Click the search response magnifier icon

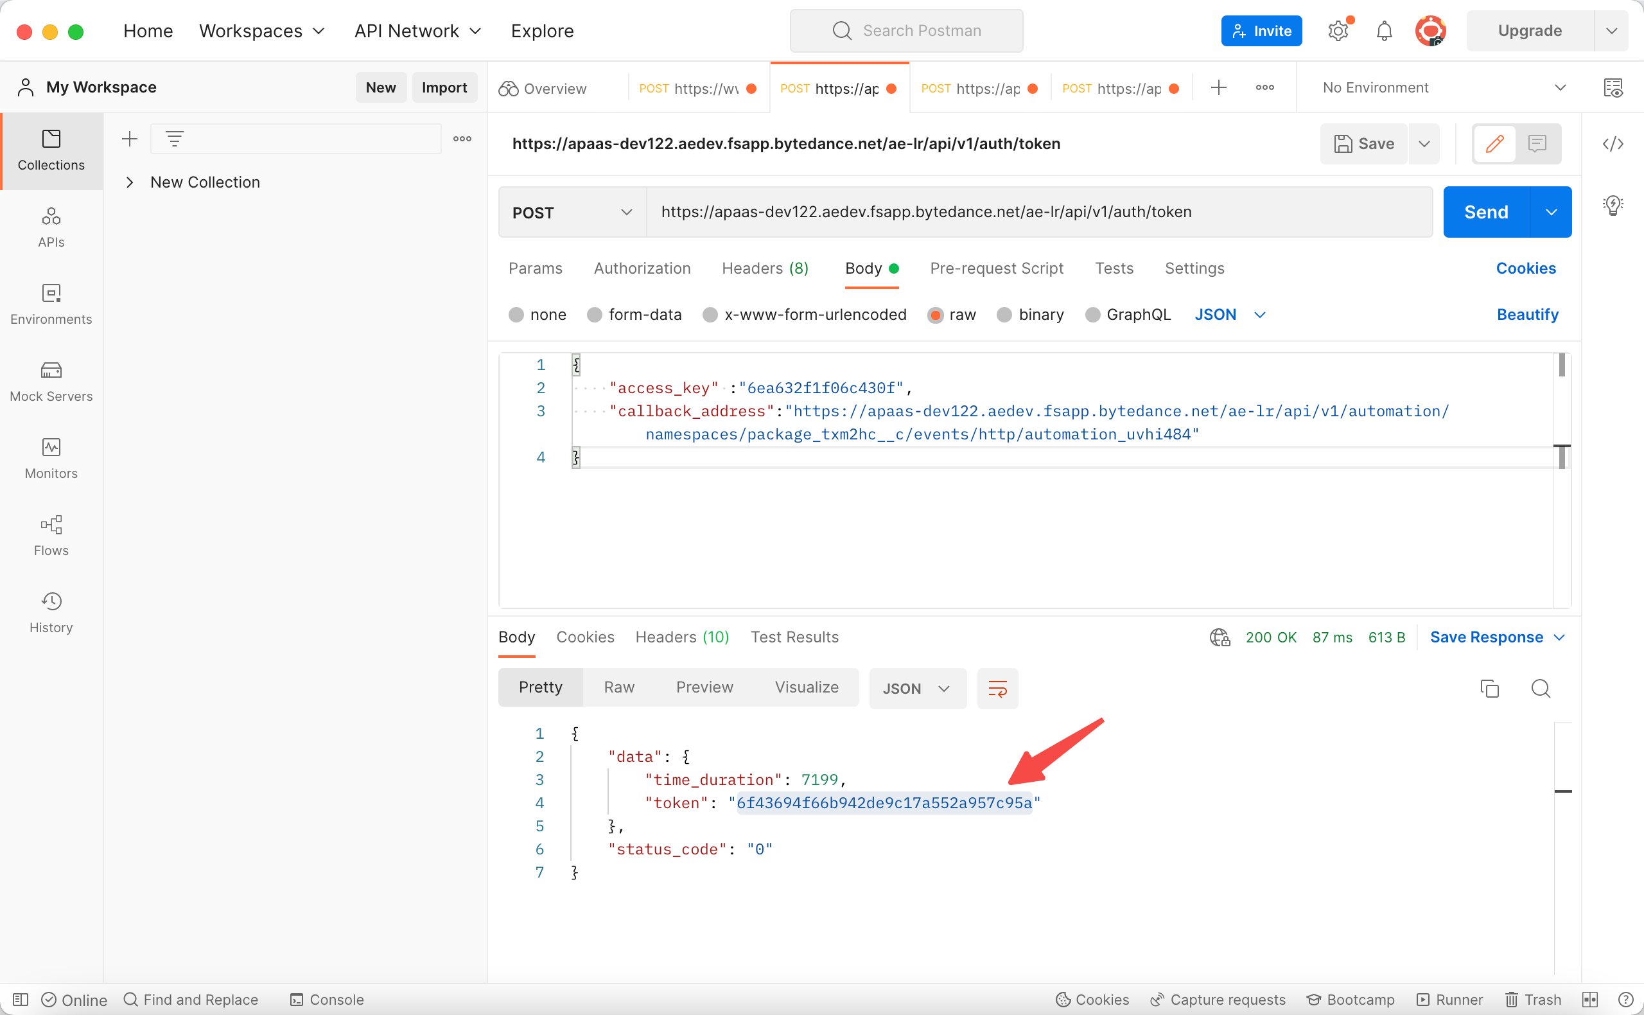(1540, 688)
